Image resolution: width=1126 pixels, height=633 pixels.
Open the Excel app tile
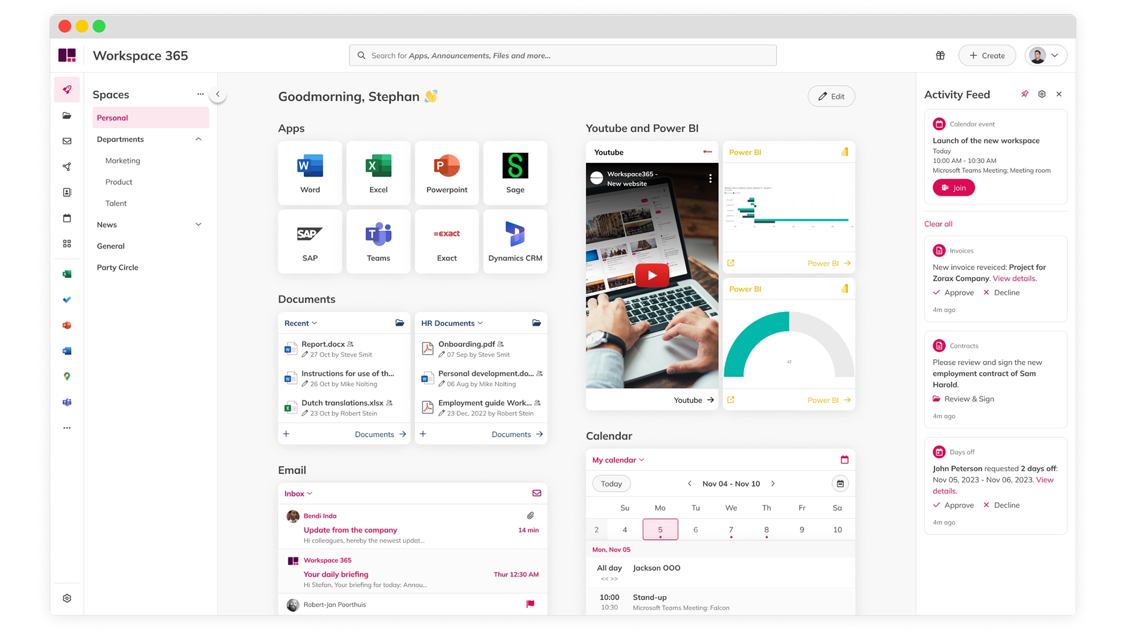point(378,173)
